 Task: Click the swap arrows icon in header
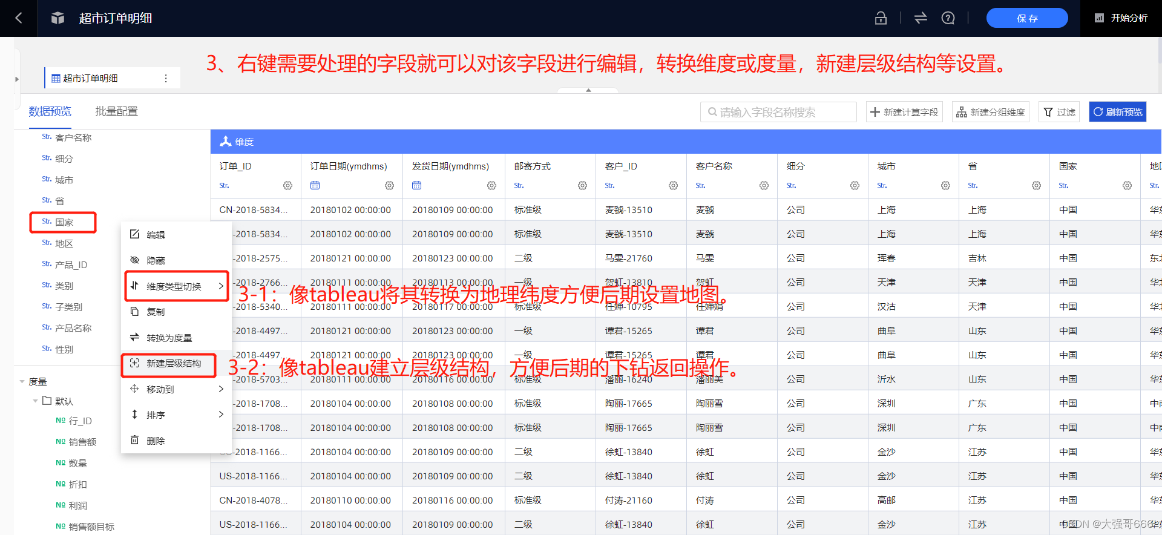point(921,18)
